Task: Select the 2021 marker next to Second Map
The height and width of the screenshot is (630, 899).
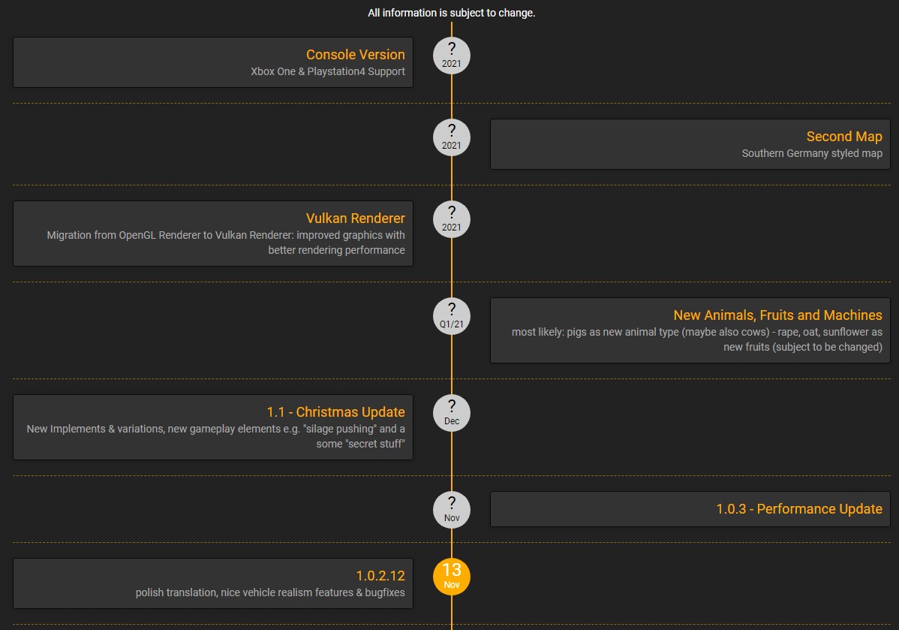Action: [x=451, y=137]
